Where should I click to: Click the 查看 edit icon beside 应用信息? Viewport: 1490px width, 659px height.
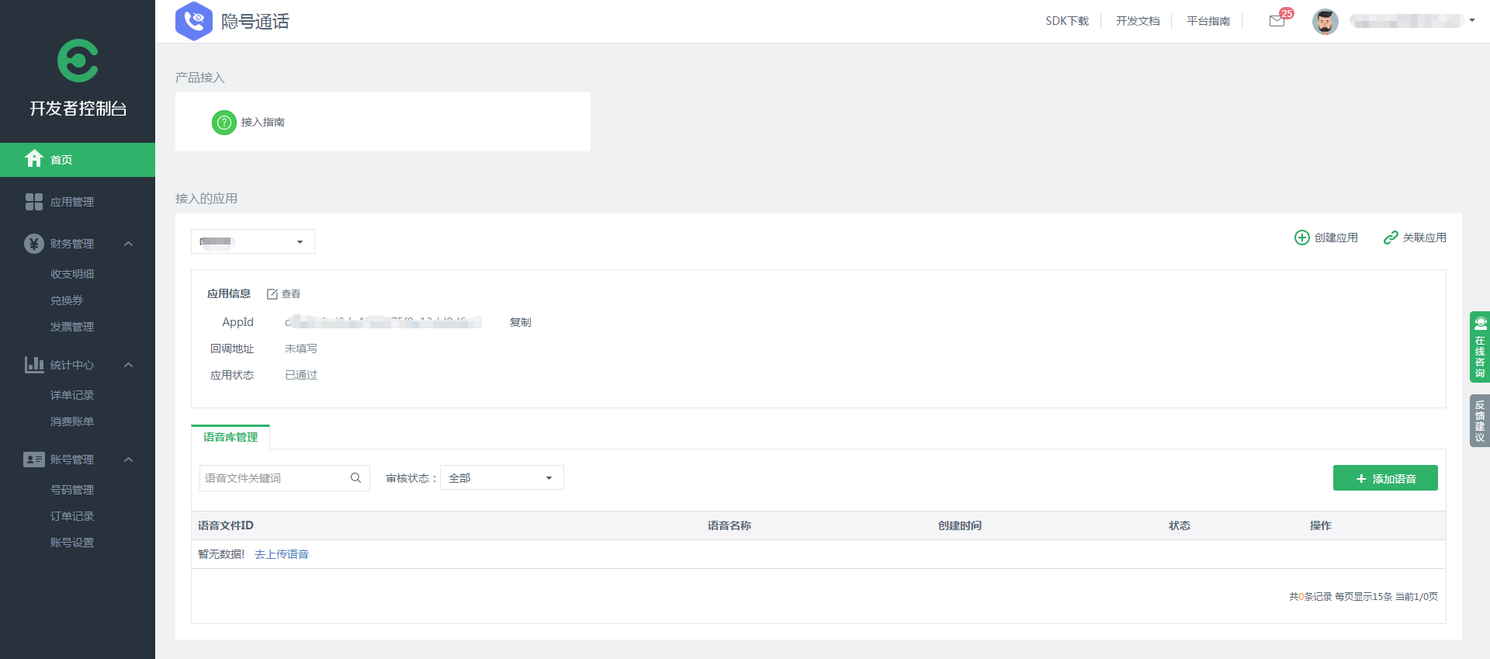[x=272, y=294]
